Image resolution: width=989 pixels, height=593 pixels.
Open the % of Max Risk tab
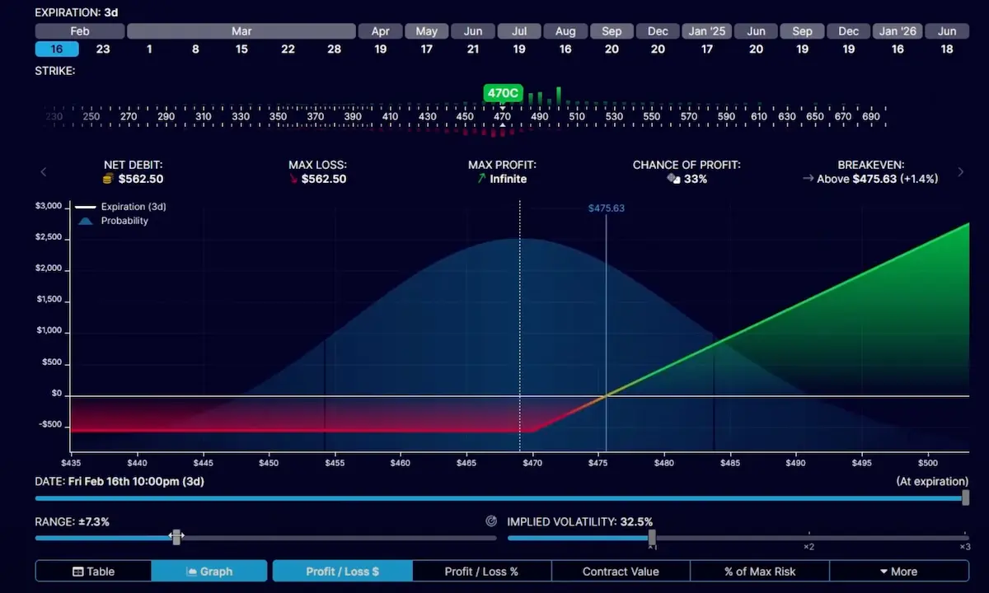759,572
